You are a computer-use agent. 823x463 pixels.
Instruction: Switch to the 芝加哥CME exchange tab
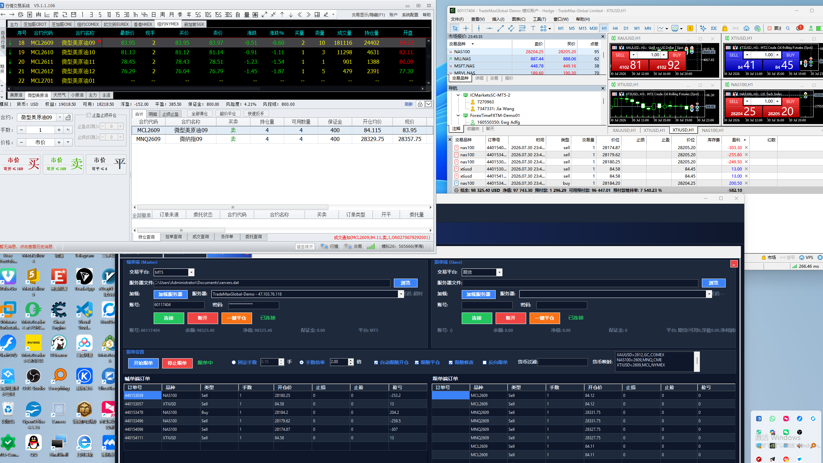pyautogui.click(x=62, y=24)
